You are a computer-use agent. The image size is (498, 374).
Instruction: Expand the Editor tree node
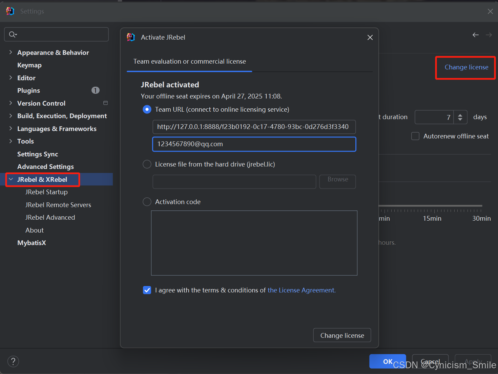pyautogui.click(x=11, y=78)
